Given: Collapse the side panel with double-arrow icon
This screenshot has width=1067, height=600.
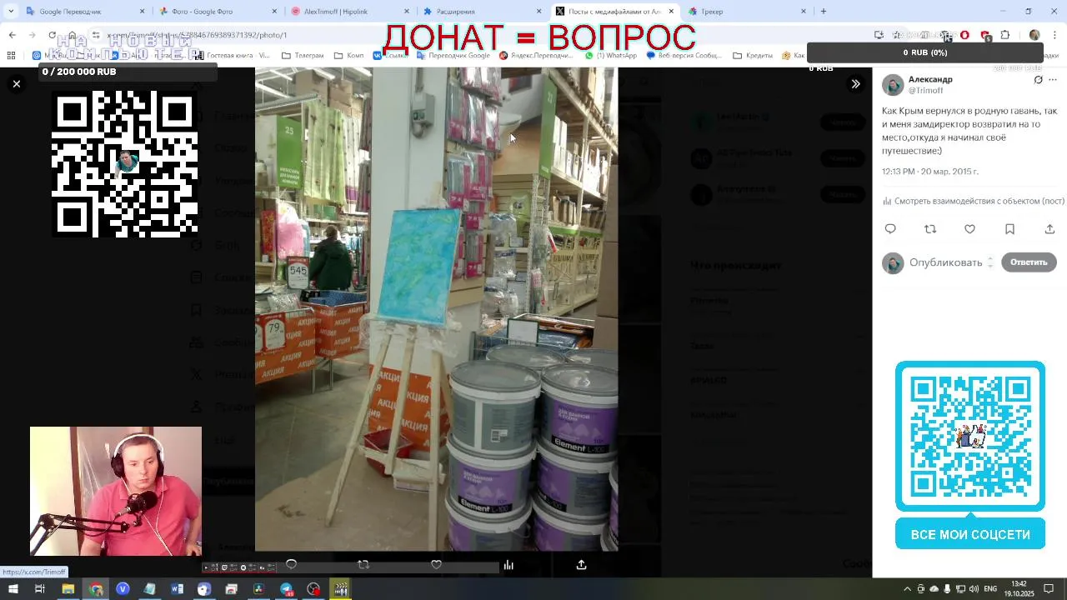Looking at the screenshot, I should point(855,83).
